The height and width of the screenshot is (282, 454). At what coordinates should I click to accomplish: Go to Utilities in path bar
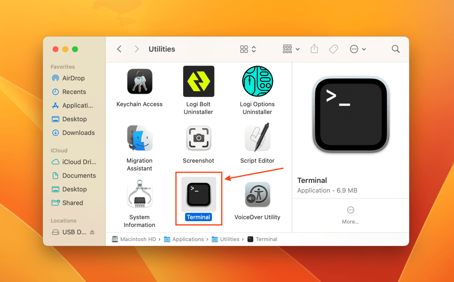point(225,239)
